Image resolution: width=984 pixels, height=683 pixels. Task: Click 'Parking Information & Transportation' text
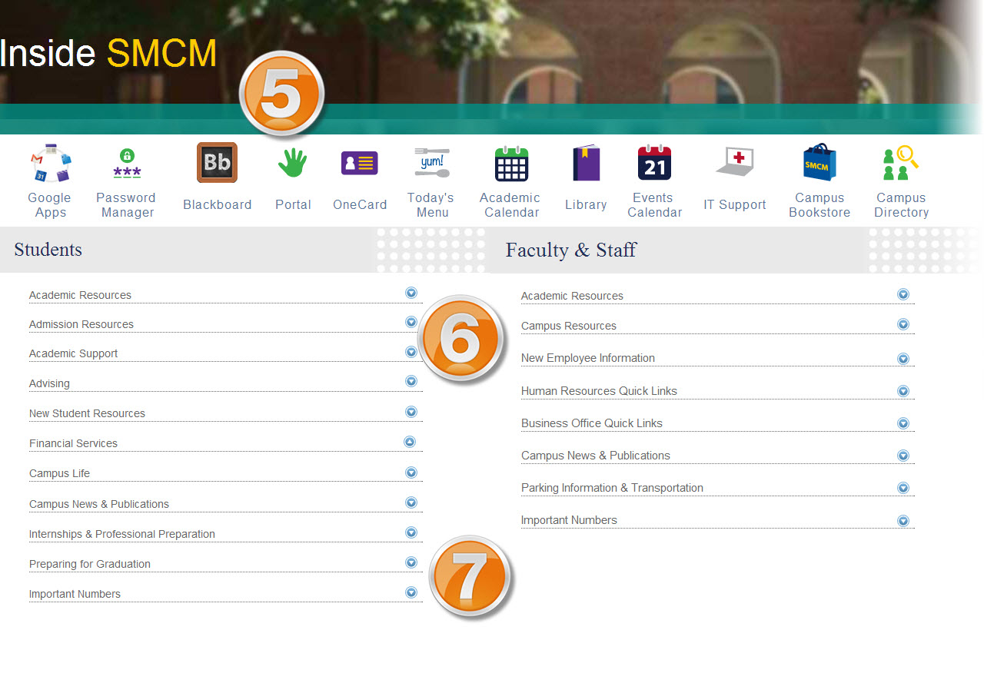pos(612,488)
